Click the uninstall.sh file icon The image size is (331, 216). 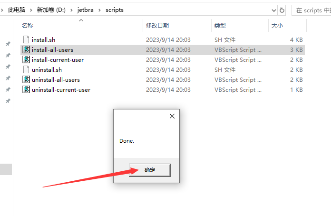click(26, 69)
